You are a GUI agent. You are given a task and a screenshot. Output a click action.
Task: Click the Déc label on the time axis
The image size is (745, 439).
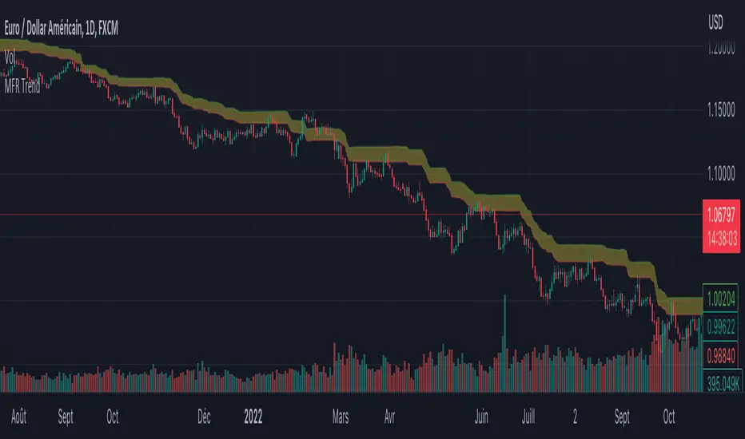204,417
